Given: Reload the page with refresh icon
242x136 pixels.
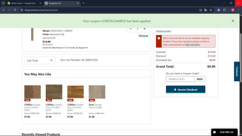Looking at the screenshot, I should pyautogui.click(x=15, y=10).
